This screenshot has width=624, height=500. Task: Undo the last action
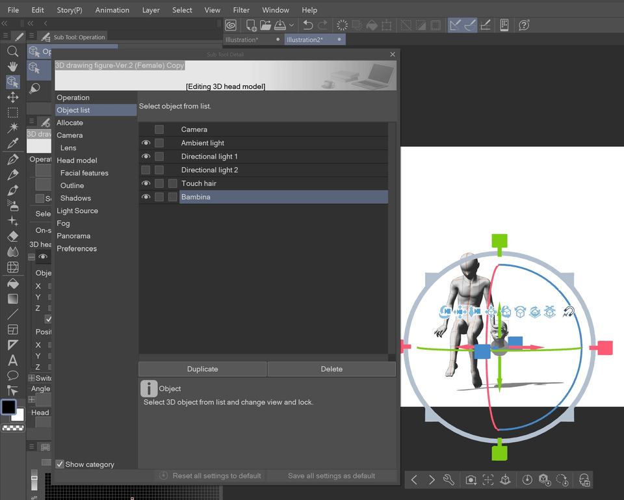point(307,25)
